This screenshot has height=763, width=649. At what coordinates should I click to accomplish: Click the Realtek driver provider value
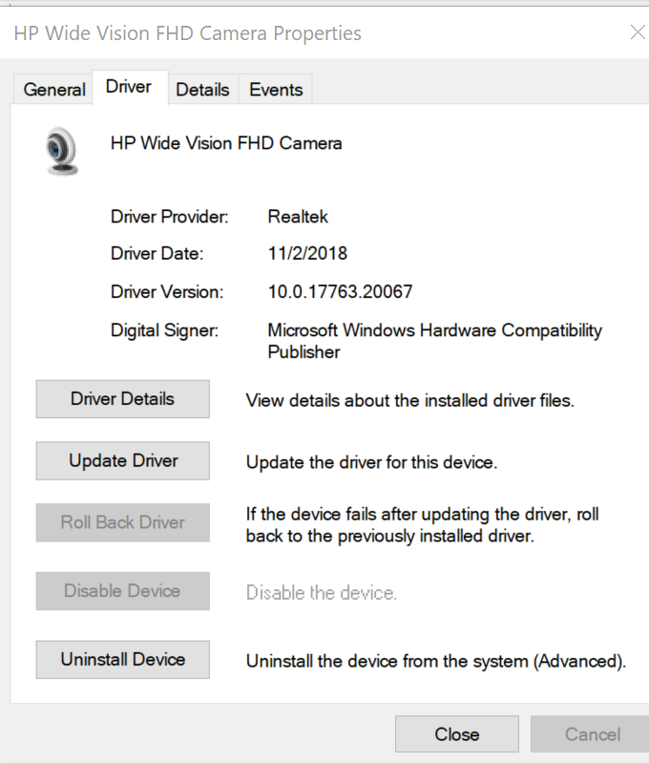tap(298, 217)
